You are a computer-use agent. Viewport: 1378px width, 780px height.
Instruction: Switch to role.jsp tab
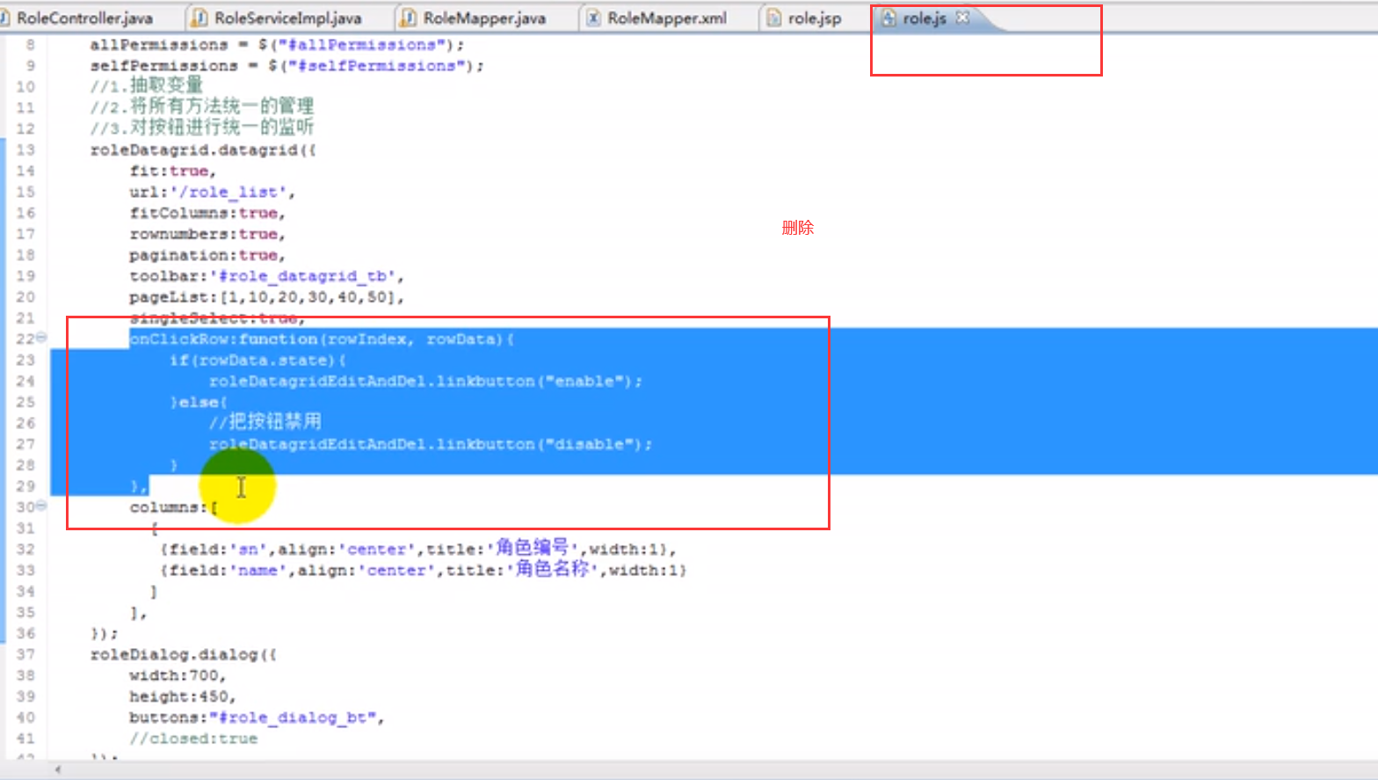pos(814,18)
